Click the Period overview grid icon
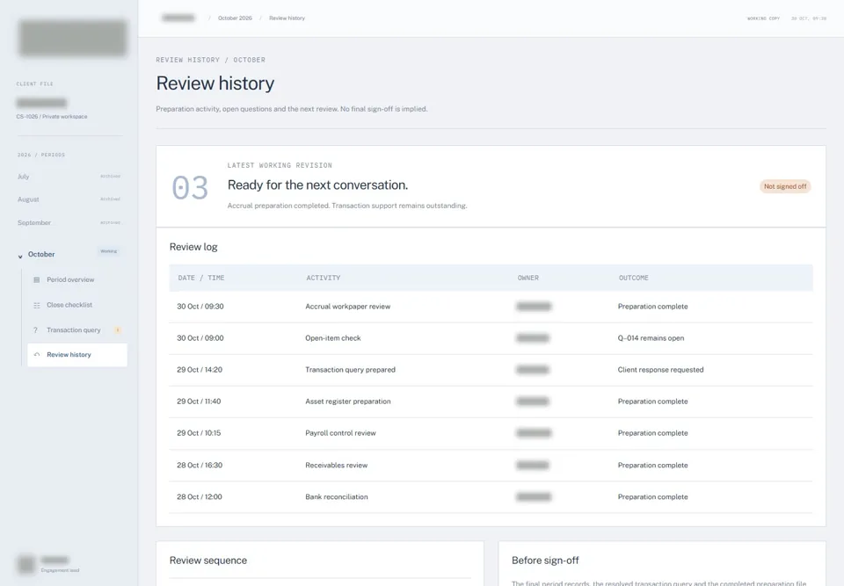 tap(37, 279)
